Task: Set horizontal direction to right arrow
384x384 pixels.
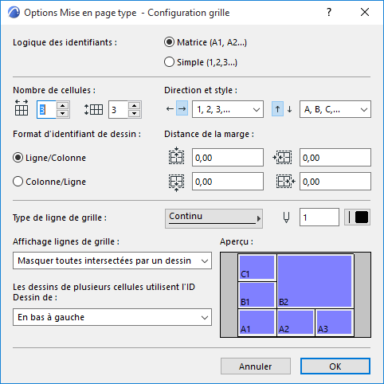Action: (x=182, y=109)
